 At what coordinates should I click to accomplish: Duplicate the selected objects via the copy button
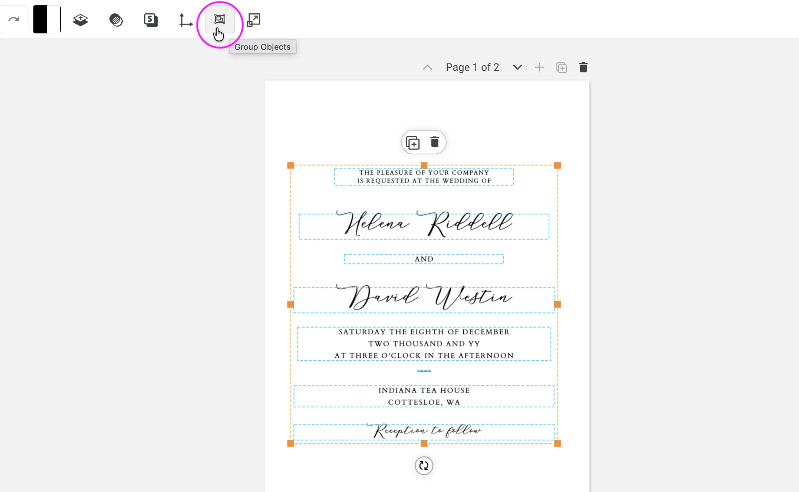(412, 142)
